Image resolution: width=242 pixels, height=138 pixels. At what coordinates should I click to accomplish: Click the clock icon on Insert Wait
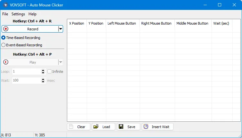pyautogui.click(x=146, y=127)
